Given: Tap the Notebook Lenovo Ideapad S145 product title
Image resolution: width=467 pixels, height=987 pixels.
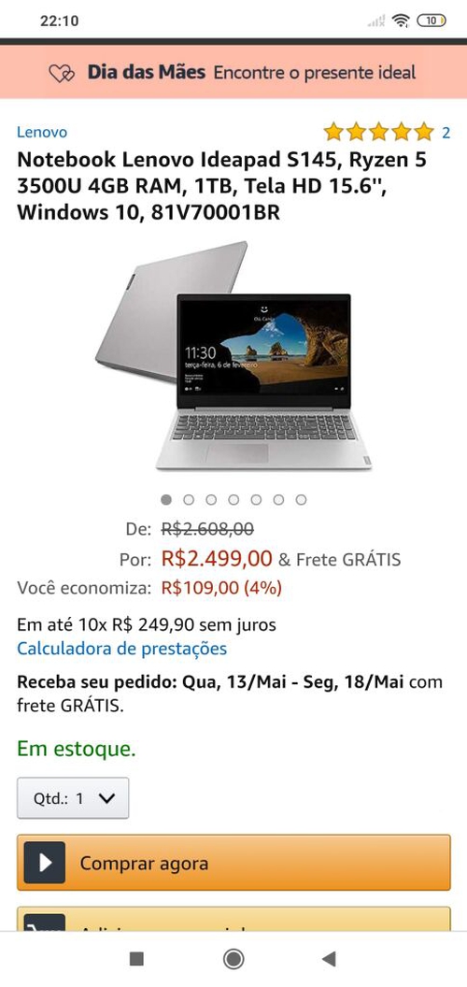Looking at the screenshot, I should [x=221, y=186].
